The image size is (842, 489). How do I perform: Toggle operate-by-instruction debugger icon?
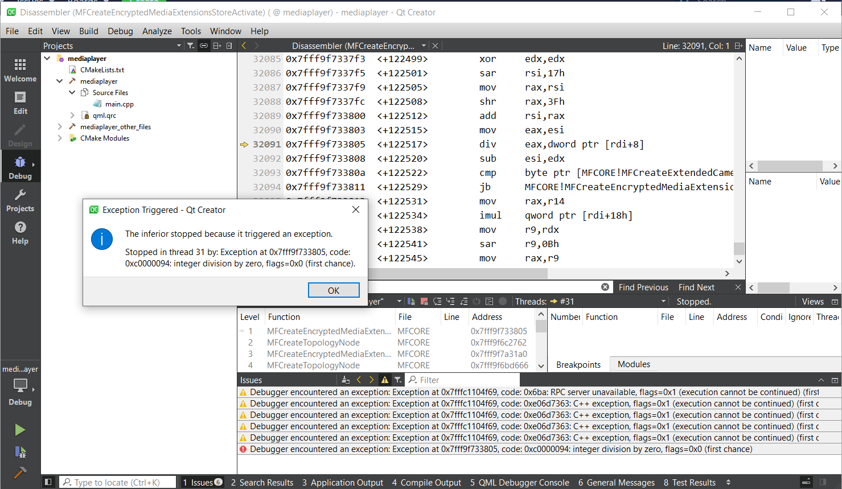[x=489, y=301]
